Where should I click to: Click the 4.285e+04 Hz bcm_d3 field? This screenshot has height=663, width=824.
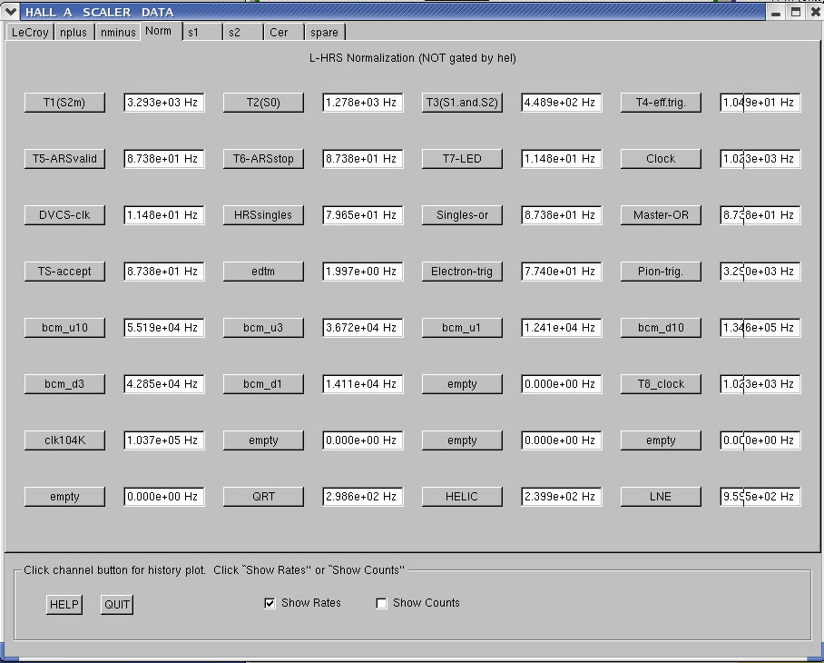pos(164,384)
